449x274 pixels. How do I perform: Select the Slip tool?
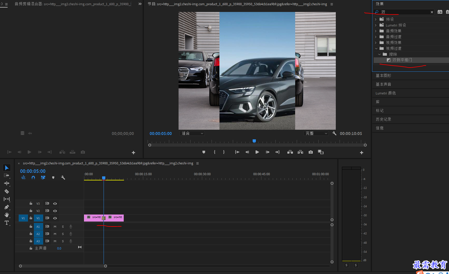[x=7, y=199]
